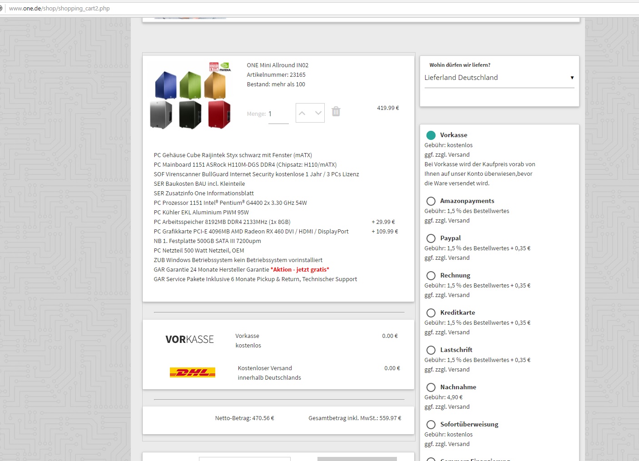The width and height of the screenshot is (639, 461).
Task: Click the BullGuard Internet Security line
Action: click(256, 174)
